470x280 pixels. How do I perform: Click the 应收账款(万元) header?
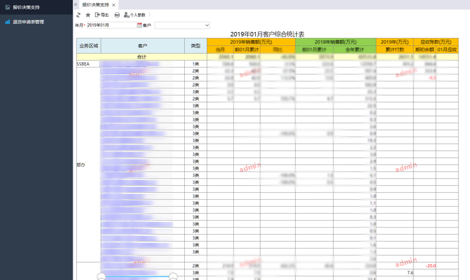436,42
